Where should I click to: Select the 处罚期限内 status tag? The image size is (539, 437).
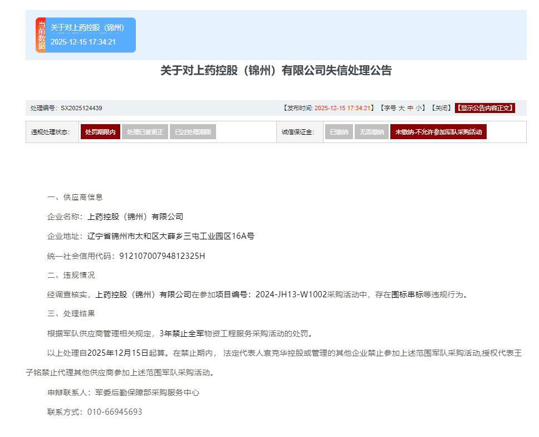100,132
